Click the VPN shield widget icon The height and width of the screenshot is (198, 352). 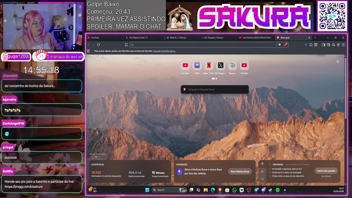[262, 164]
